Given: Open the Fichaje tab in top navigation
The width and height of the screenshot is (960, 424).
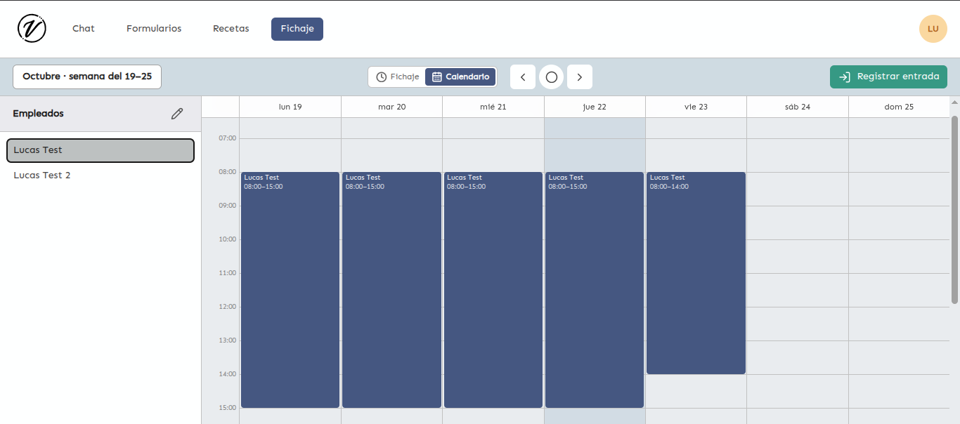Looking at the screenshot, I should [x=297, y=29].
